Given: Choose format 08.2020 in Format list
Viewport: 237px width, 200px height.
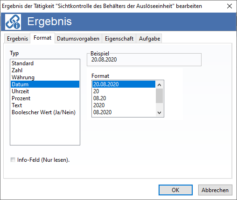Looking at the screenshot, I should point(124,112).
